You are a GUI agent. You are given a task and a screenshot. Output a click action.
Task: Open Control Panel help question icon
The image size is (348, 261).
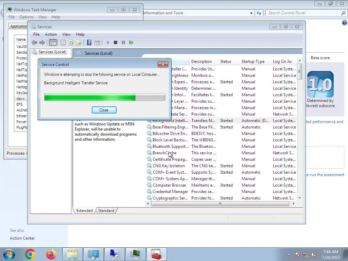point(345,23)
